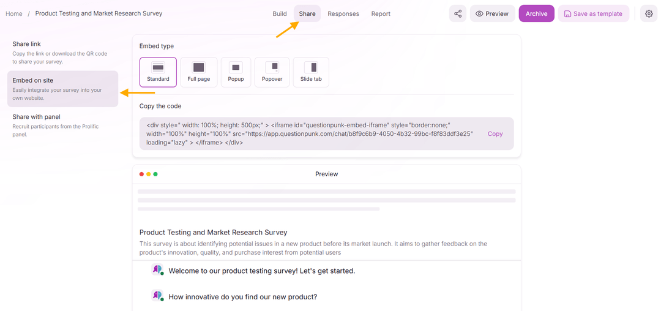Choose the Slide tab embed option
This screenshot has width=661, height=311.
(x=311, y=72)
